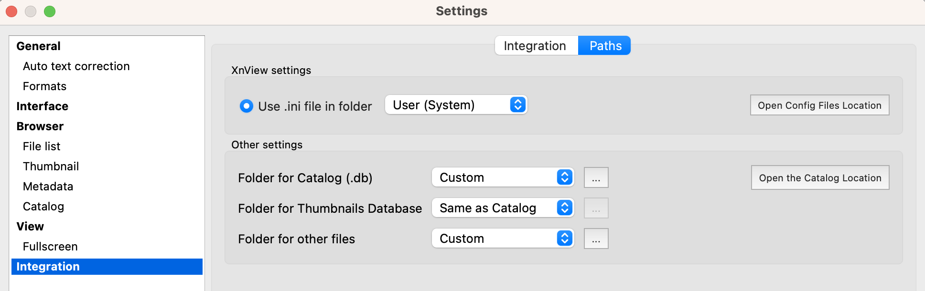The height and width of the screenshot is (291, 925).
Task: Click browse button for other files folder
Action: pos(596,239)
